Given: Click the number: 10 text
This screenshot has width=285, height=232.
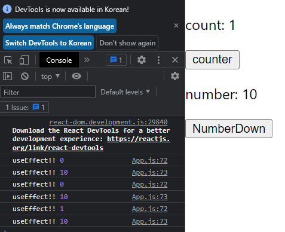Looking at the screenshot, I should (x=221, y=94).
